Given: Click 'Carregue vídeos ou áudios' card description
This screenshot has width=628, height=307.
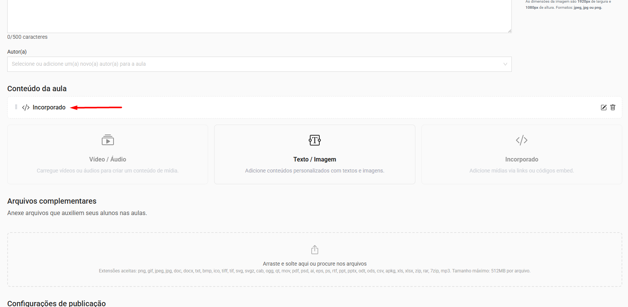Looking at the screenshot, I should click(x=107, y=171).
